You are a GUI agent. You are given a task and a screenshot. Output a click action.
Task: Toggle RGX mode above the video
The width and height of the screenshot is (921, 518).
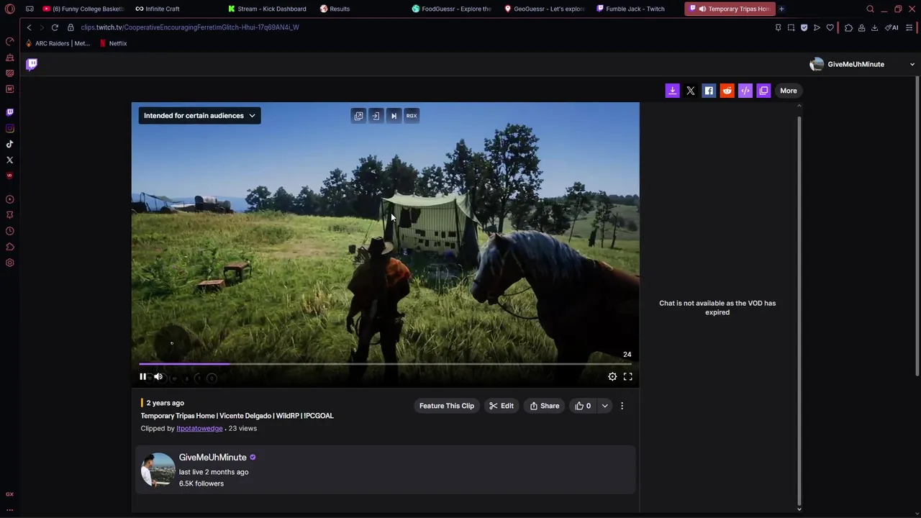(412, 115)
